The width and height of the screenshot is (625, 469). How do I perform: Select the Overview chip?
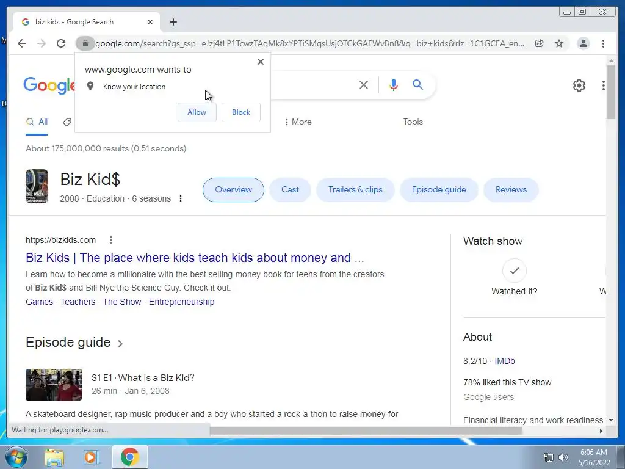233,189
